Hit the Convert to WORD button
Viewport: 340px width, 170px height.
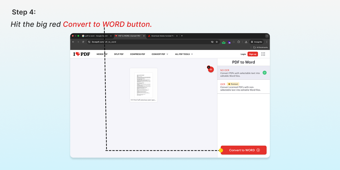[x=243, y=150]
